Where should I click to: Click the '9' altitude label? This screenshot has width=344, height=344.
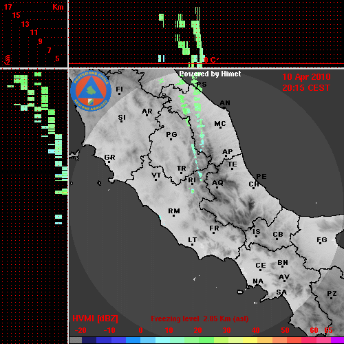click(40, 41)
